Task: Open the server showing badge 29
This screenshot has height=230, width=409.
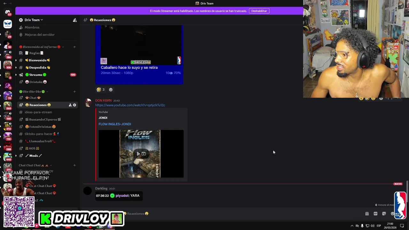Action: point(8,34)
